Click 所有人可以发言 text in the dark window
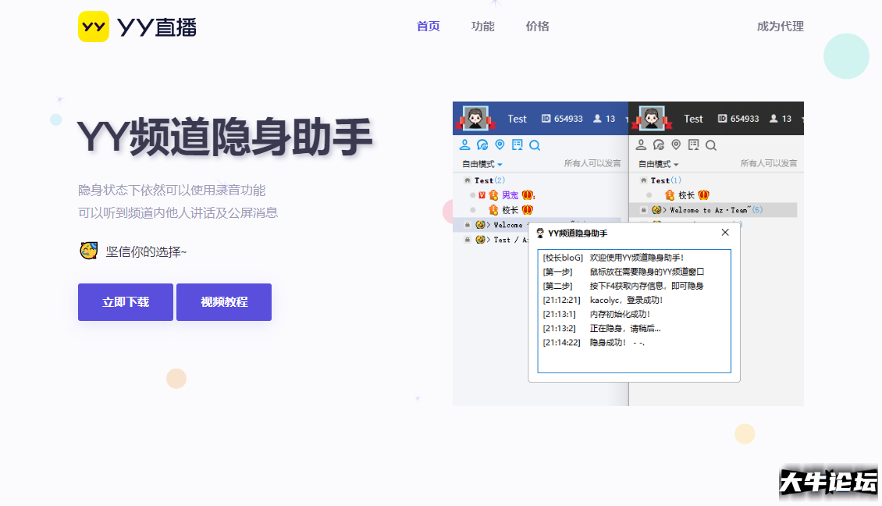Viewport: 882px width, 506px height. point(768,163)
